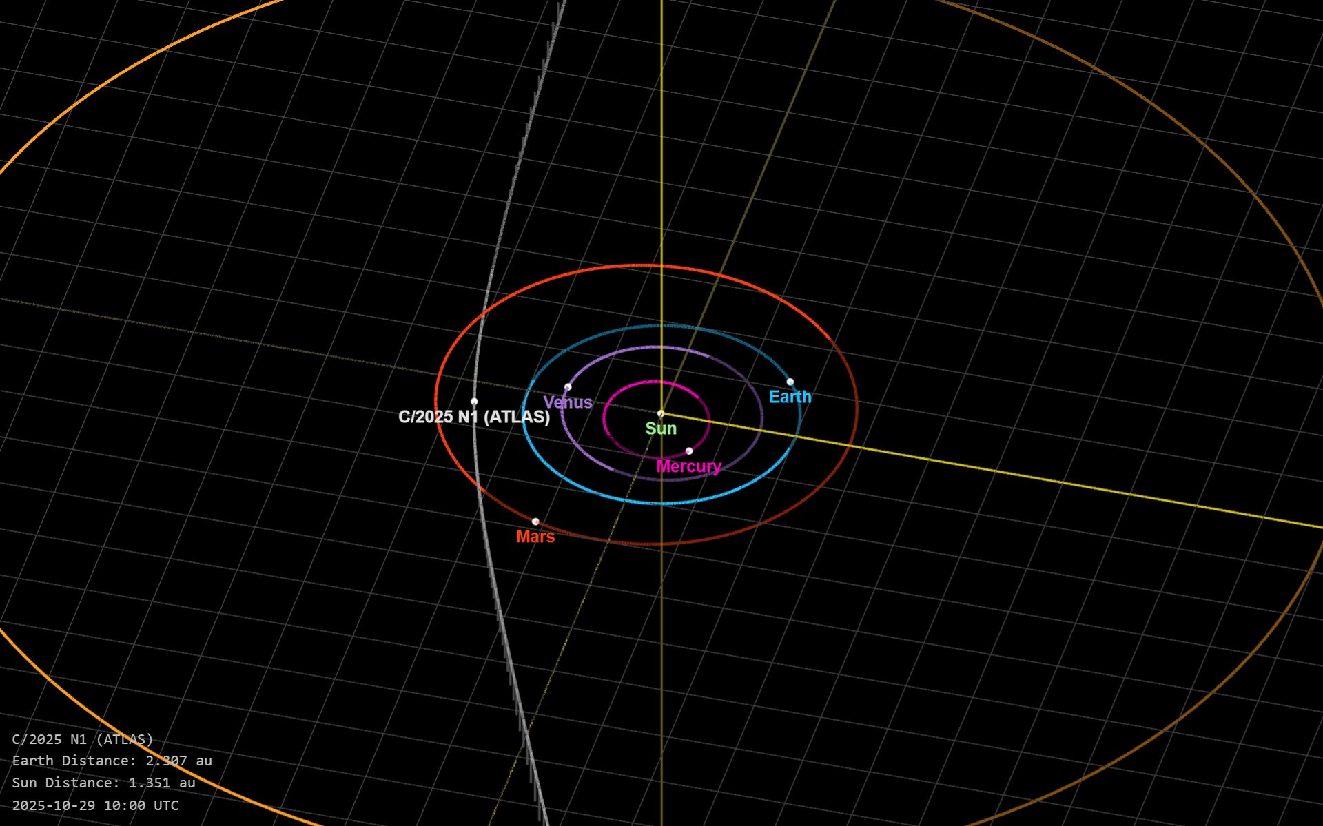This screenshot has width=1323, height=826.
Task: Select the Sun marker at center
Action: coord(661,412)
